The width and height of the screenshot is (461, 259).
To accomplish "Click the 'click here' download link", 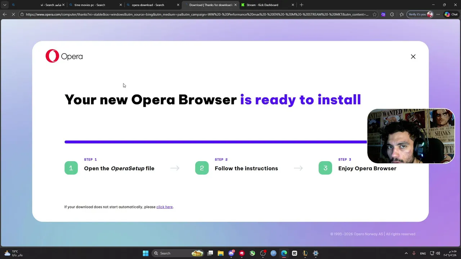I will click(x=165, y=207).
